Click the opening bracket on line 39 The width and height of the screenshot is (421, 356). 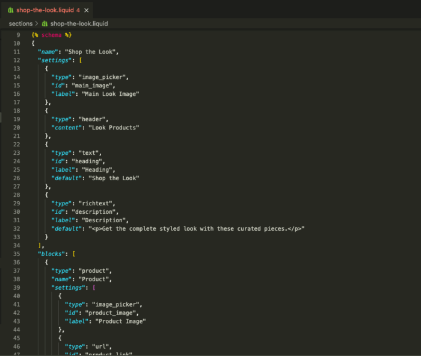(94, 288)
